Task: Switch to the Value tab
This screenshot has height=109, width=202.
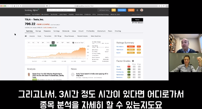Action: (x=74, y=31)
